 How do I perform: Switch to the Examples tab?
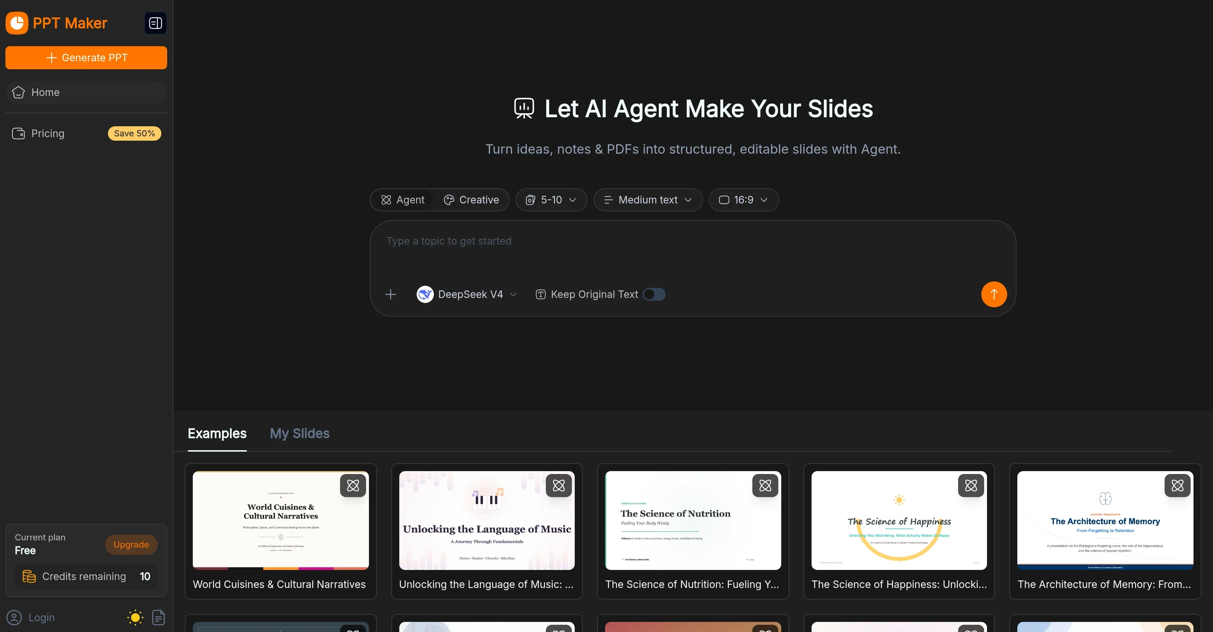tap(217, 433)
